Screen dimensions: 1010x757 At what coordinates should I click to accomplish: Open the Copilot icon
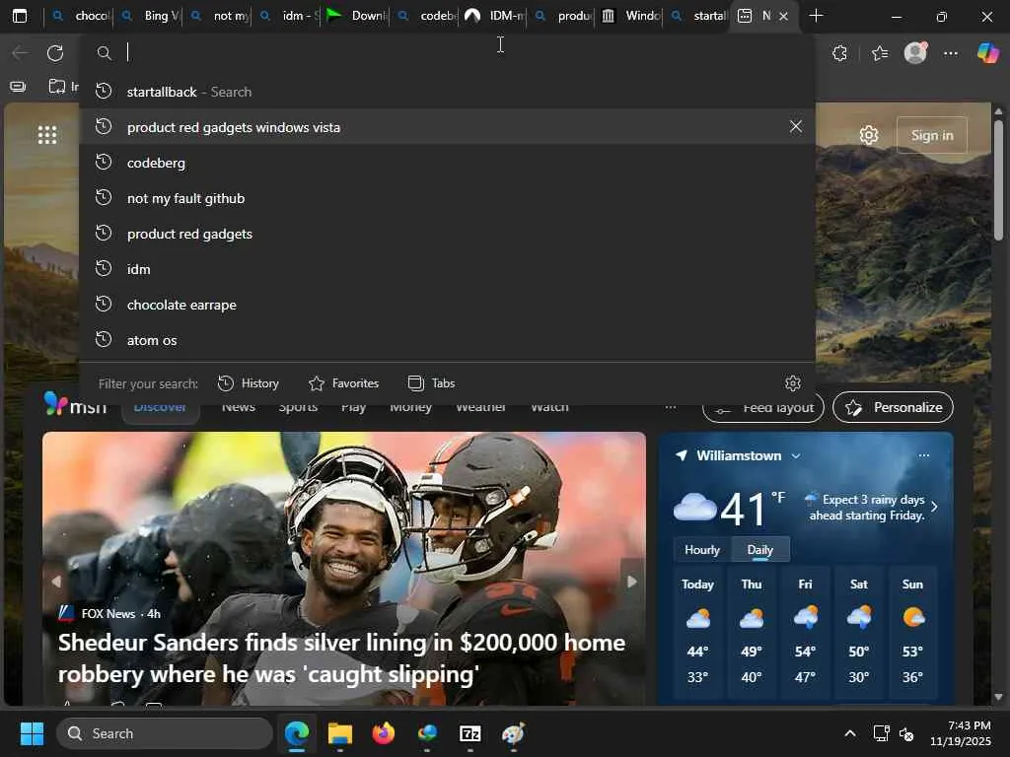(987, 53)
